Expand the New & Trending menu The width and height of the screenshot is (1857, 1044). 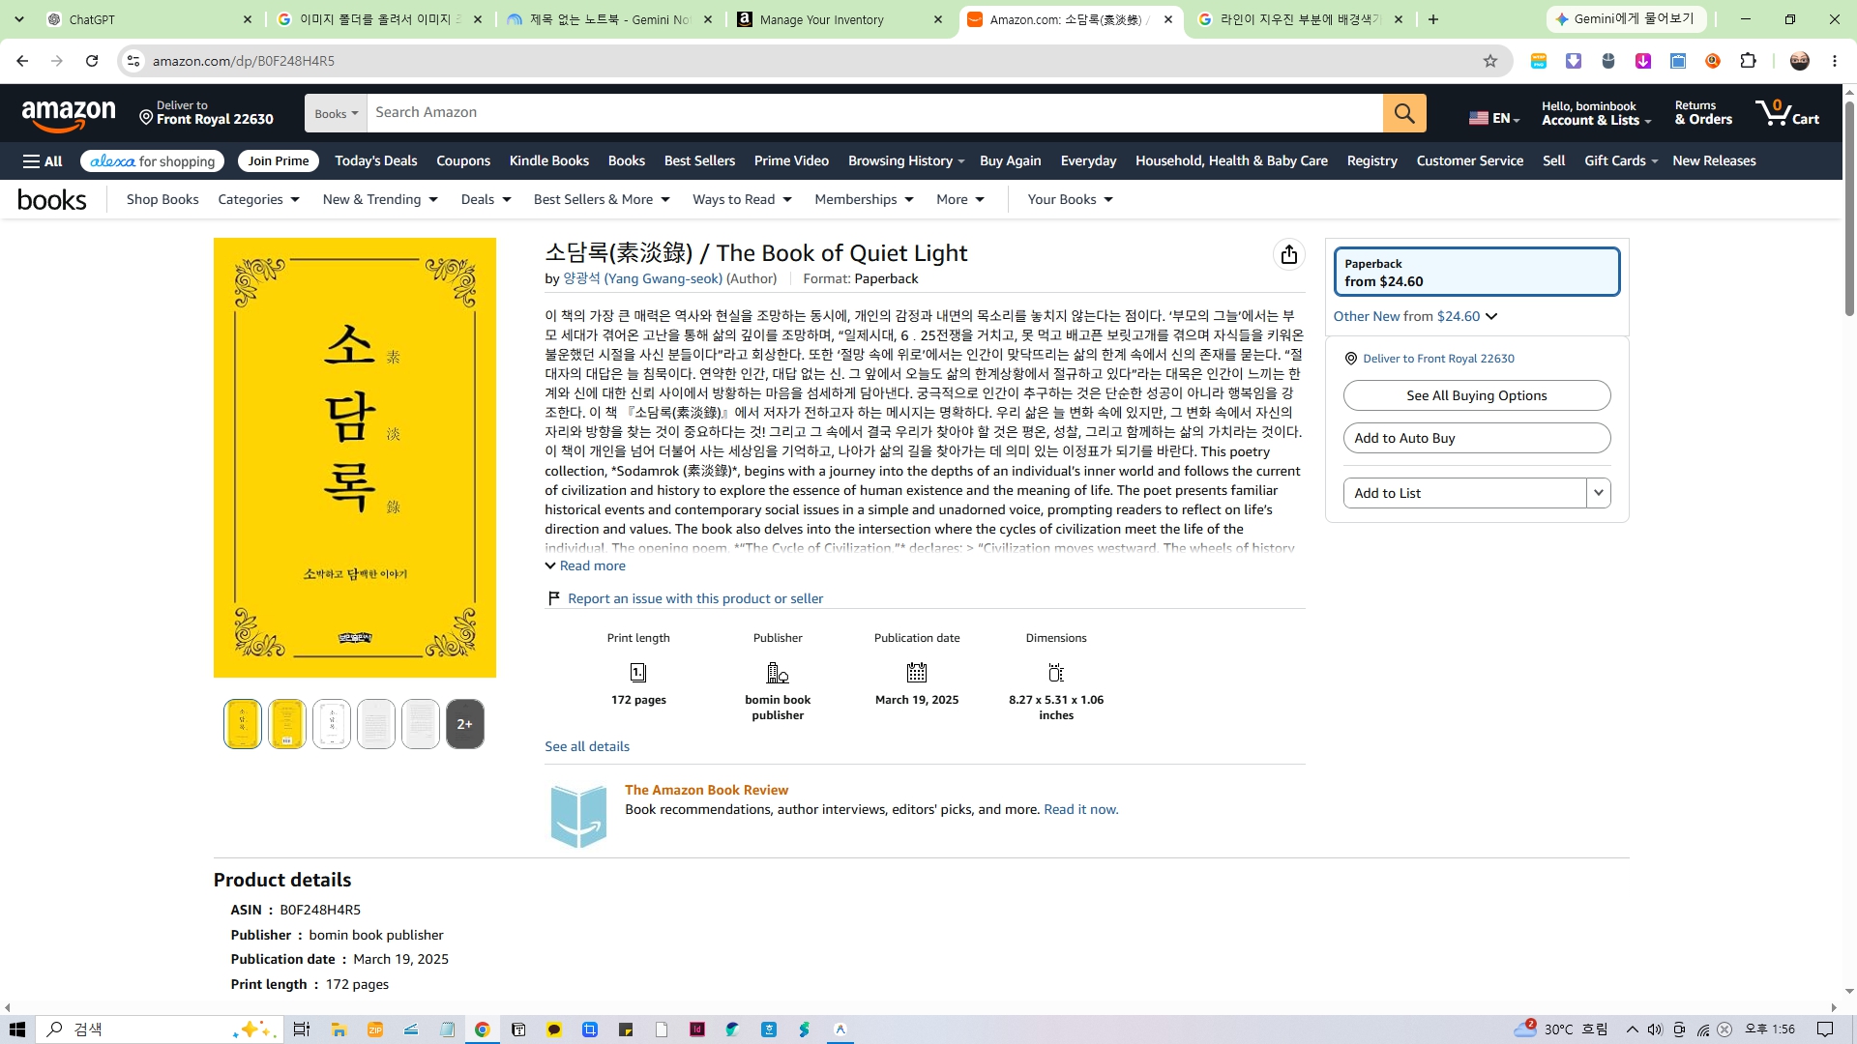[380, 199]
